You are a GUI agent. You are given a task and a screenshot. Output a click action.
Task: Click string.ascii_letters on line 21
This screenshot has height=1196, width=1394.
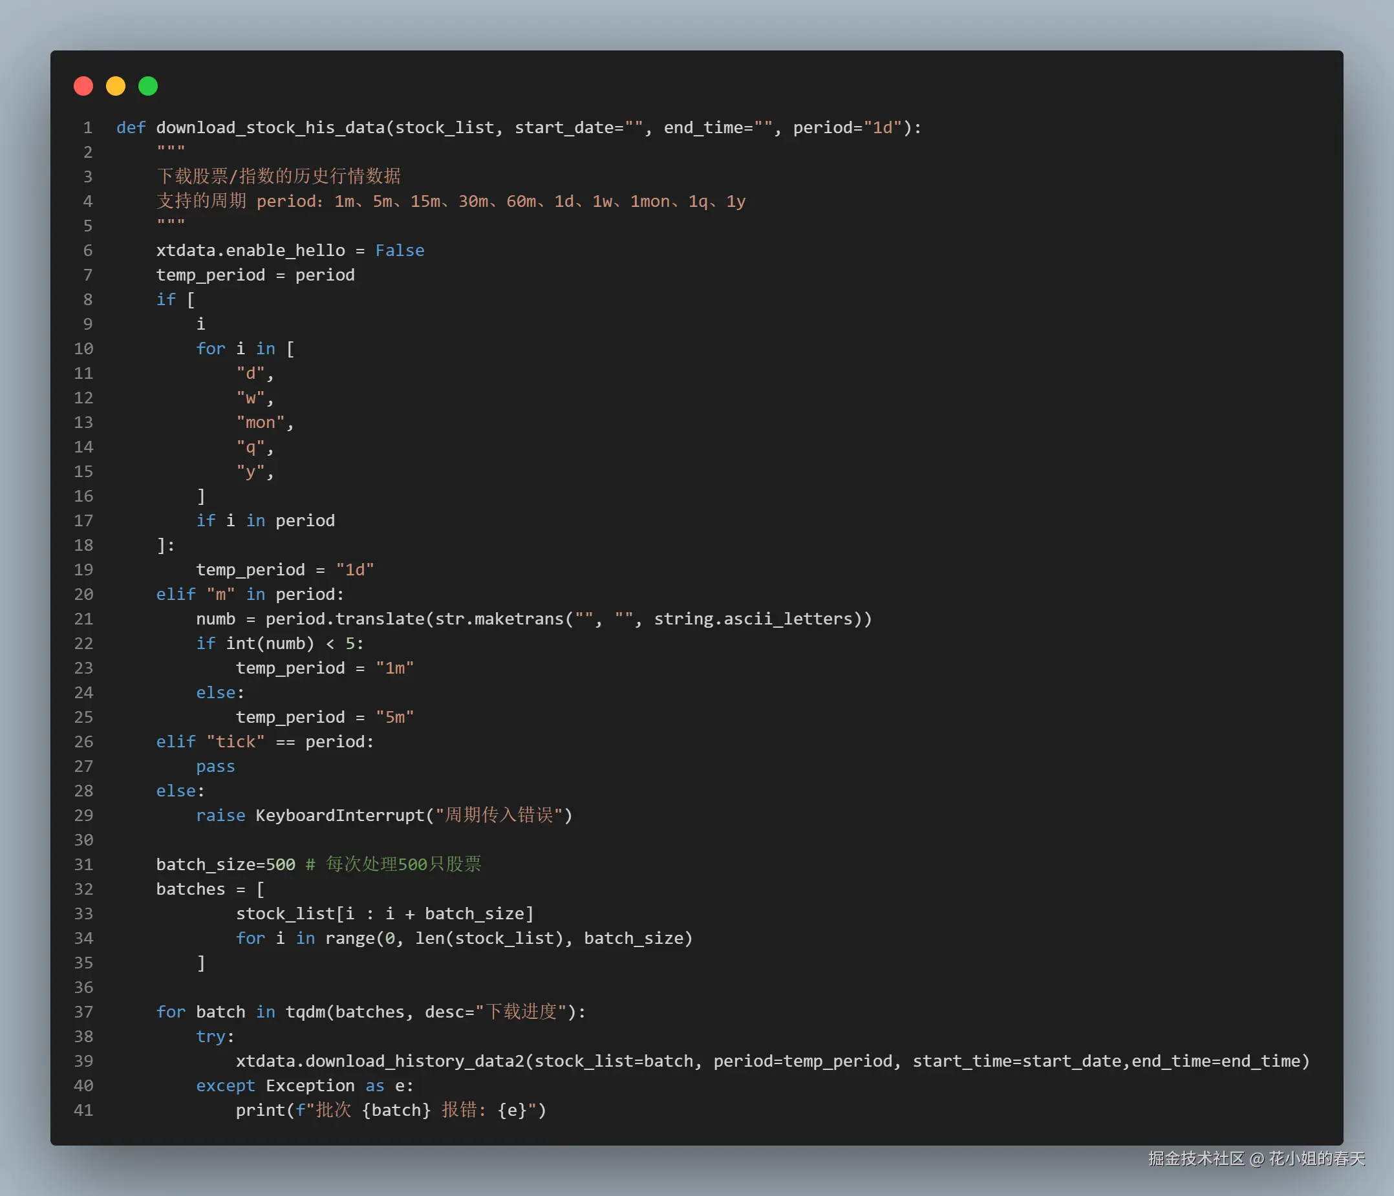tap(753, 619)
